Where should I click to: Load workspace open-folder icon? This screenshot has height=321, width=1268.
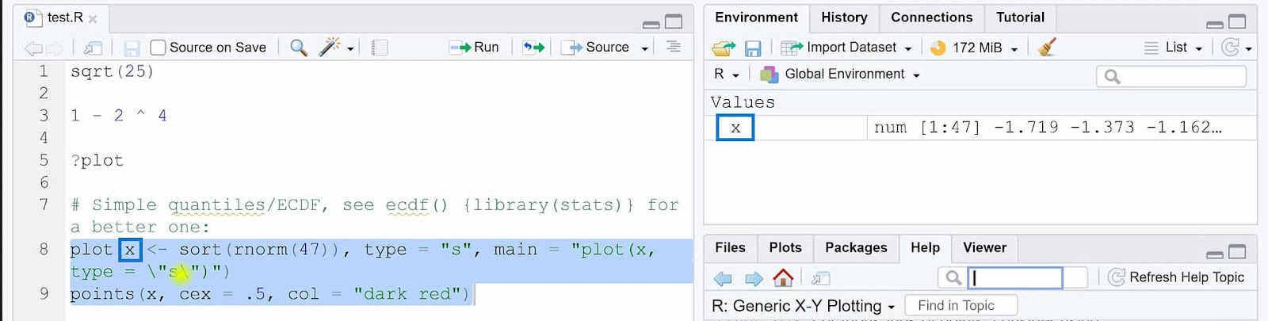(724, 48)
